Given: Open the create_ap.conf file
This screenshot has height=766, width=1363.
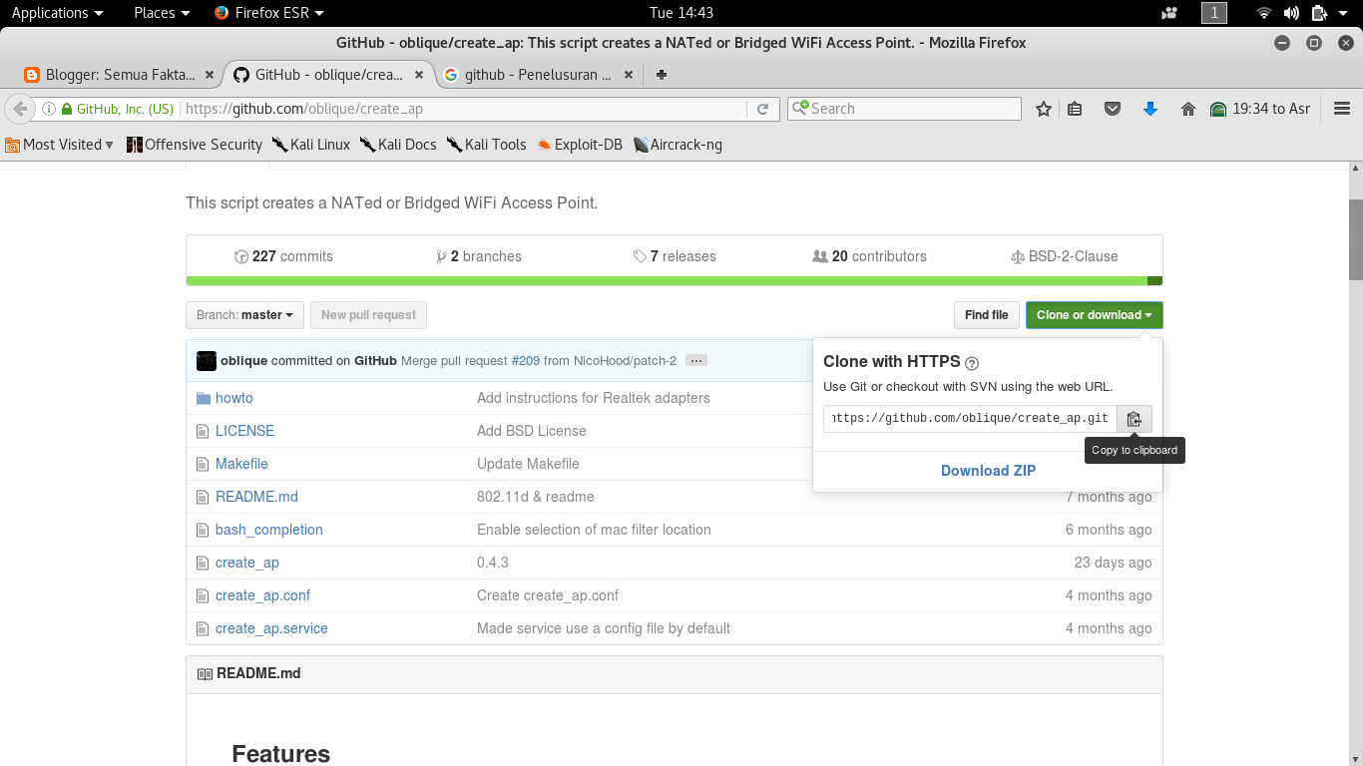Looking at the screenshot, I should 262,595.
